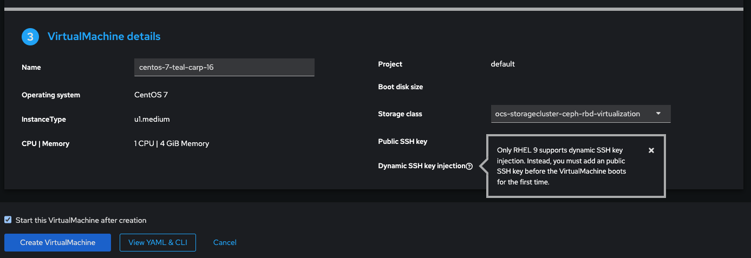
Task: Click the RHEL 9 popover message text
Action: (562, 166)
